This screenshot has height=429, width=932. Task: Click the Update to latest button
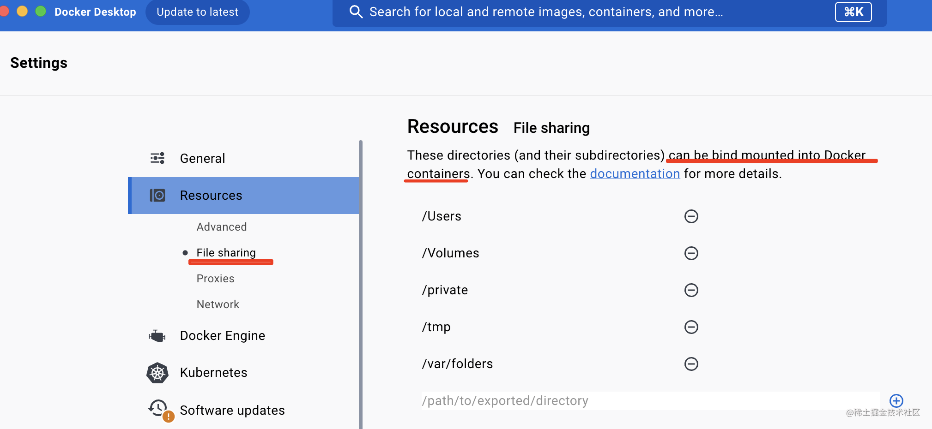(x=197, y=12)
